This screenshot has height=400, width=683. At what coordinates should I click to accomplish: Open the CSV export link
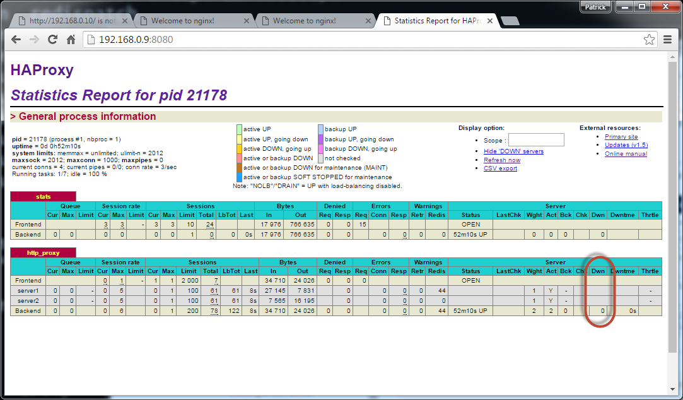[500, 168]
